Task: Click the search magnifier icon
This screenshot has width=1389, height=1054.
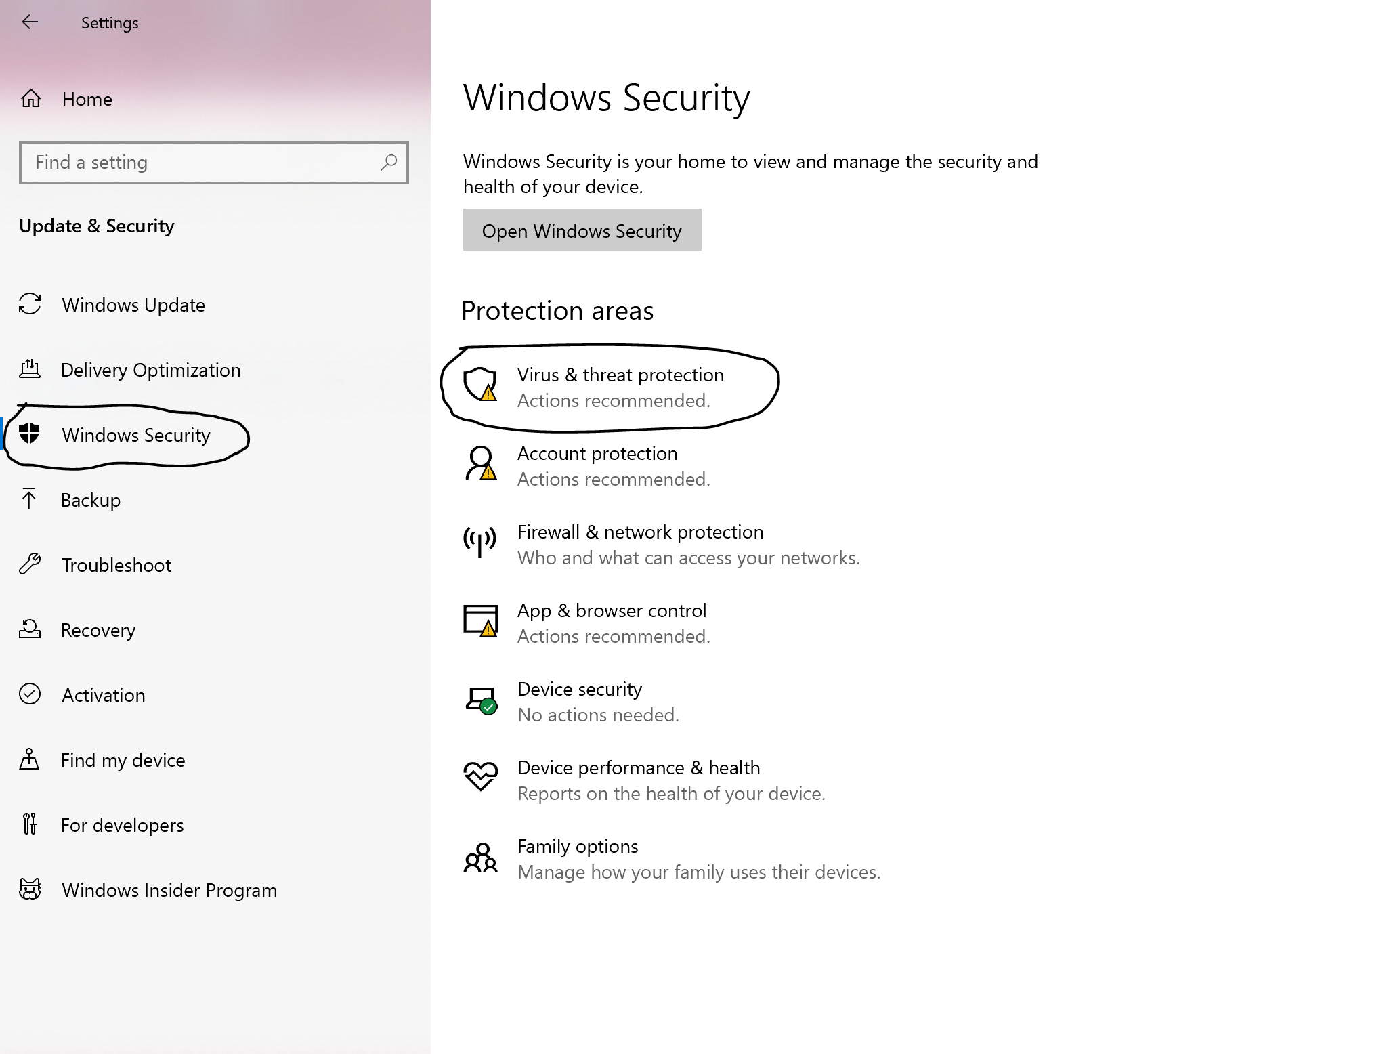Action: (x=389, y=162)
